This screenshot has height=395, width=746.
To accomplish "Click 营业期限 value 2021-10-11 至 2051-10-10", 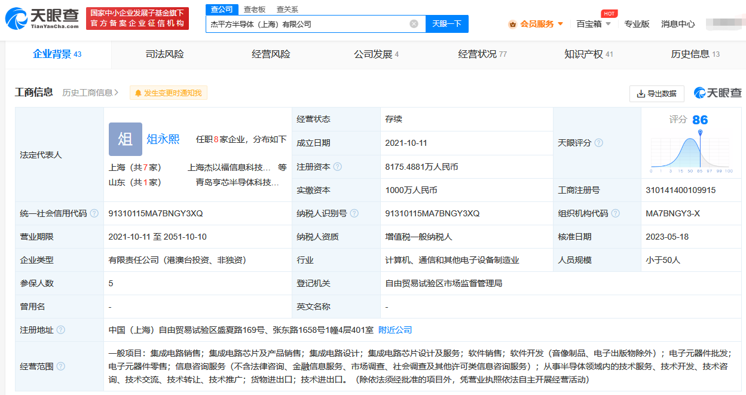I will pos(157,237).
